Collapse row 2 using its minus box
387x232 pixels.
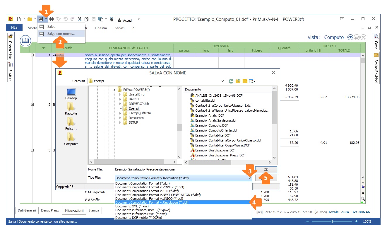click(x=32, y=105)
